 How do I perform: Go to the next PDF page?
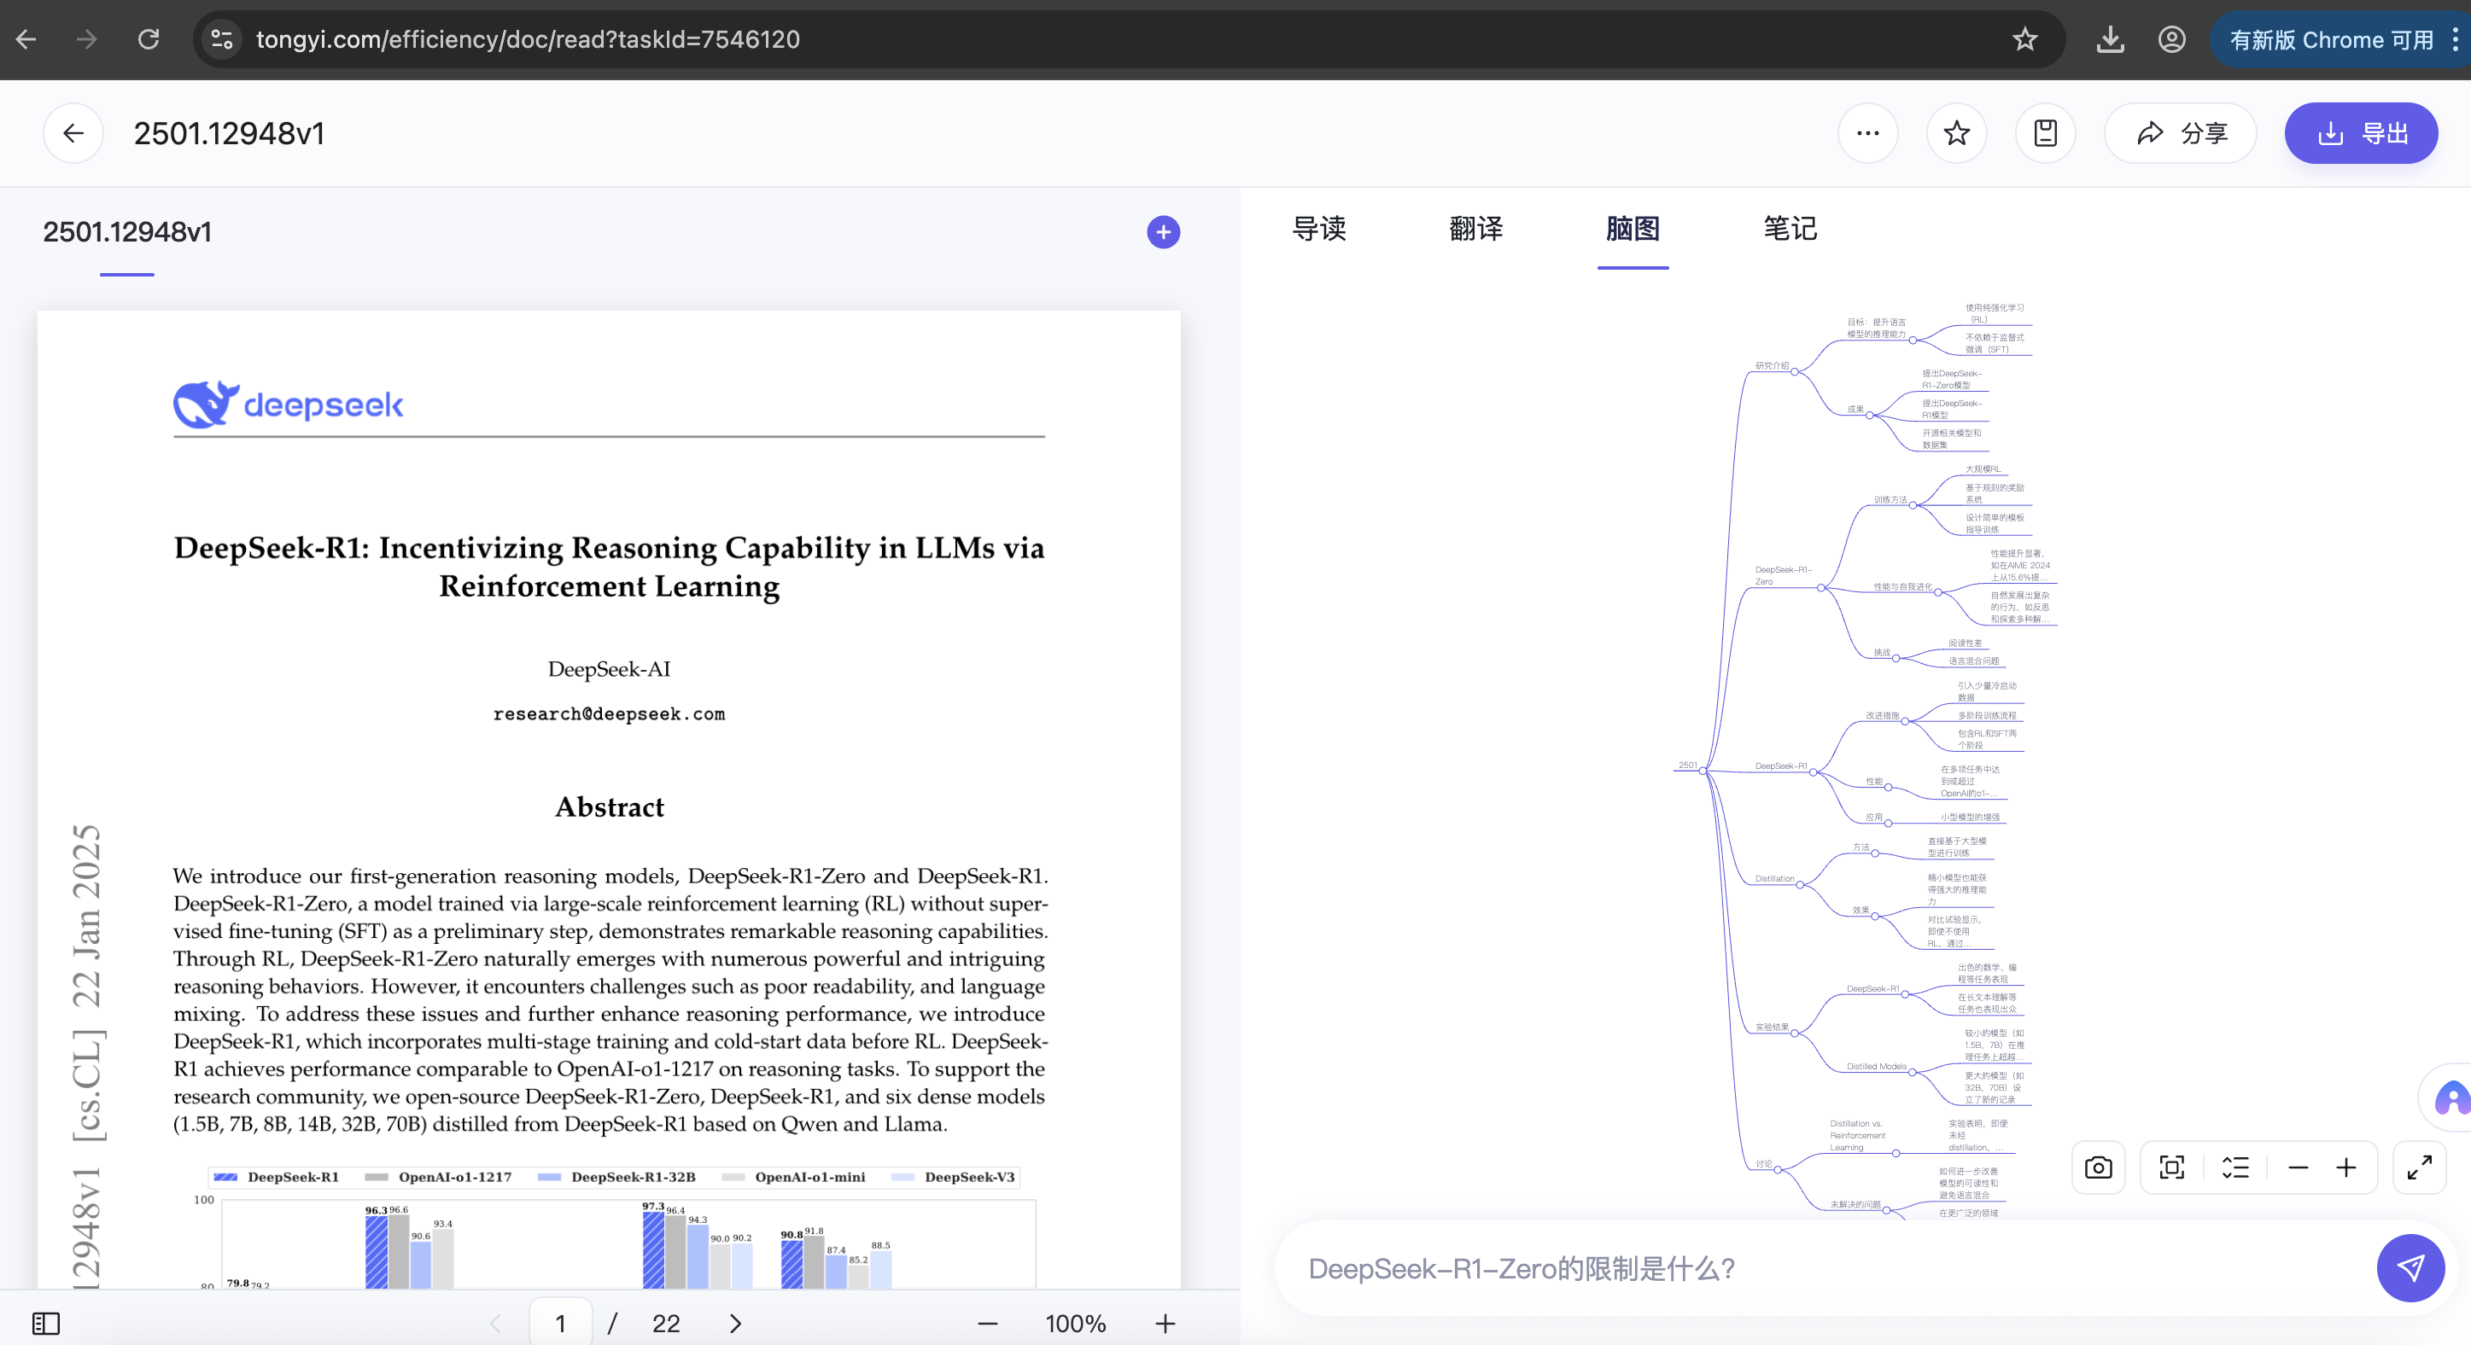click(x=735, y=1323)
